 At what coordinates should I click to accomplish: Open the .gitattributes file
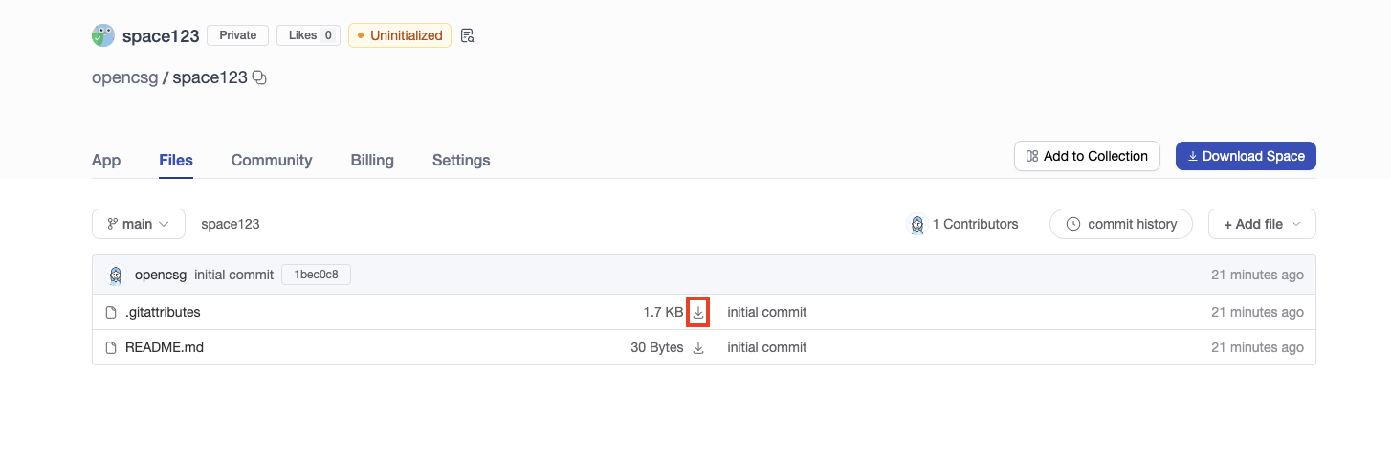pos(163,312)
